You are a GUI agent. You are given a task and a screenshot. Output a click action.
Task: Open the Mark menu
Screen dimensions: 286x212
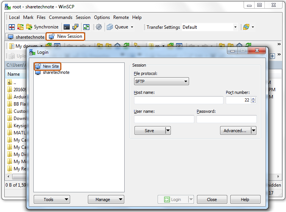pyautogui.click(x=28, y=17)
